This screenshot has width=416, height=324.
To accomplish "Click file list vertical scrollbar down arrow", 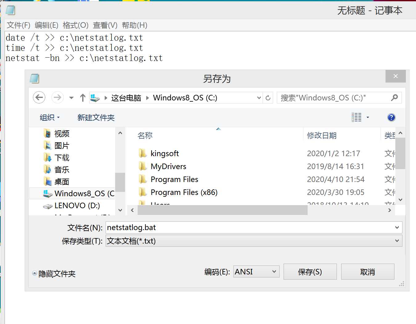I will pyautogui.click(x=400, y=200).
